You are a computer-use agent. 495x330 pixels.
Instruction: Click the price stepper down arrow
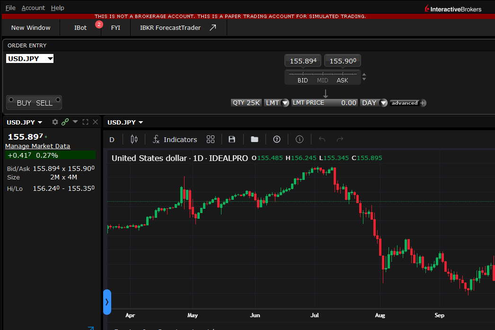click(x=364, y=79)
